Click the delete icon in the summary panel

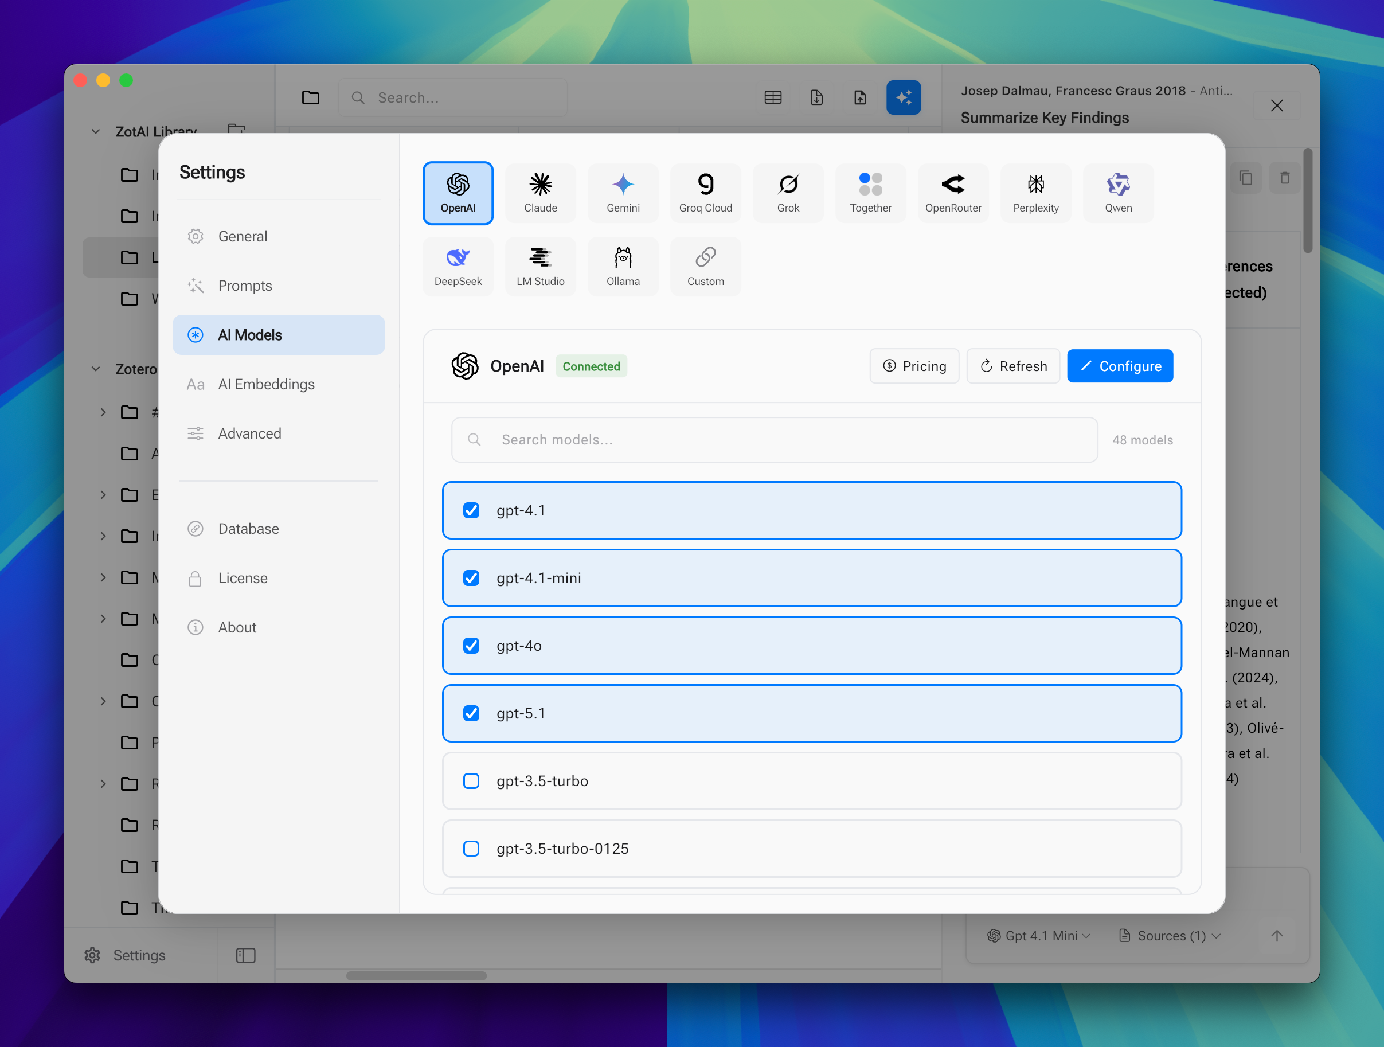click(x=1285, y=178)
